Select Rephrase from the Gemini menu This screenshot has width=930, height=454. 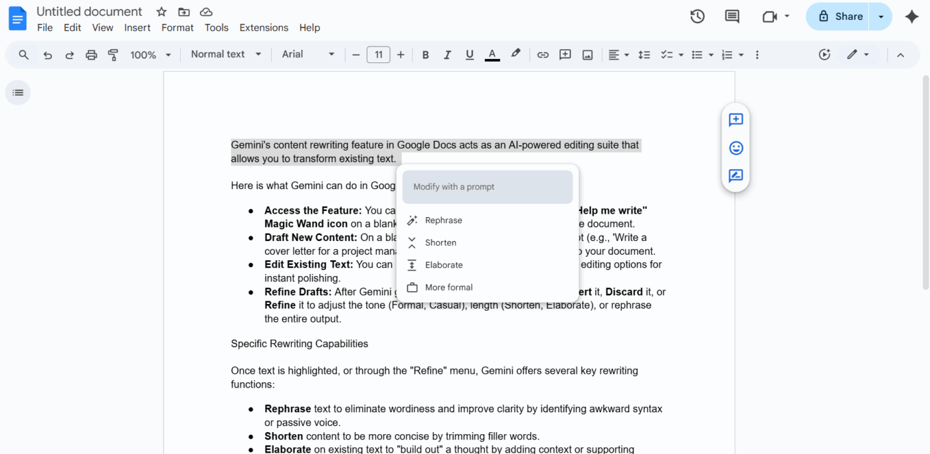tap(443, 220)
